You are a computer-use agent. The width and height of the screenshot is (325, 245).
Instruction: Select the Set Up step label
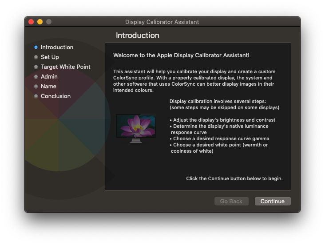(x=50, y=57)
